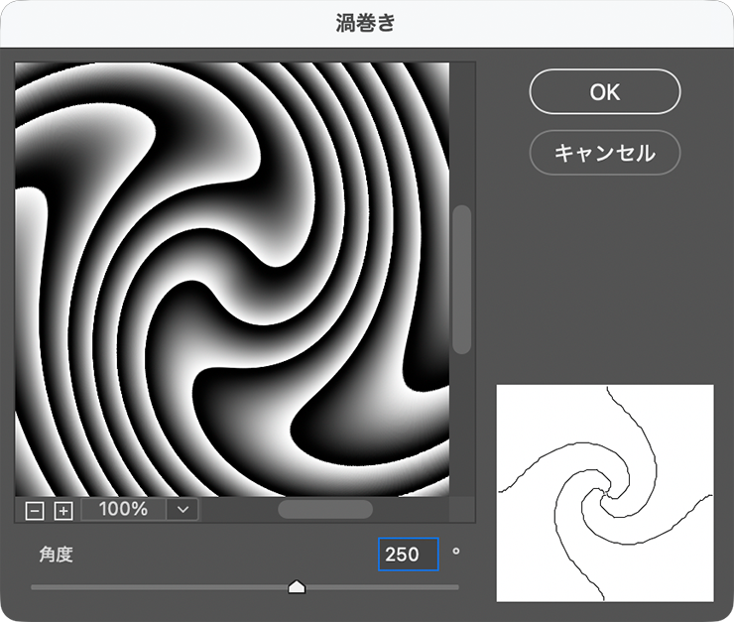The image size is (734, 622).
Task: Click the preview's vertical scrollbar thumb
Action: tap(461, 280)
